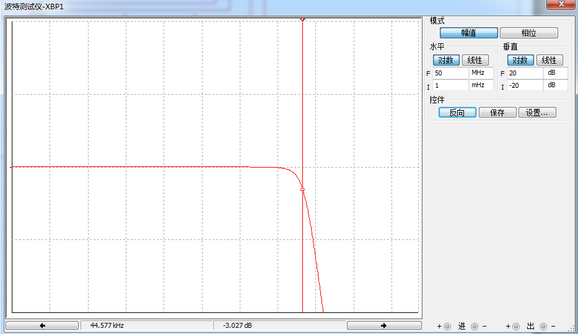Move cursor right with the right arrow button
Screen dimensions: 578x334
[384, 325]
